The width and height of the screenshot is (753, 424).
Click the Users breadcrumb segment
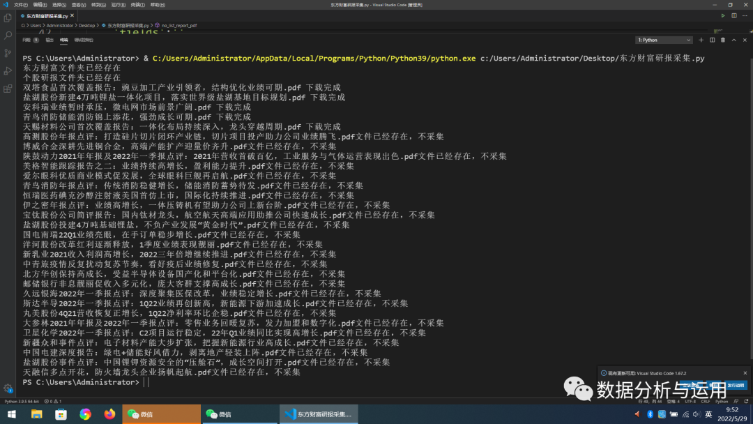click(x=36, y=25)
